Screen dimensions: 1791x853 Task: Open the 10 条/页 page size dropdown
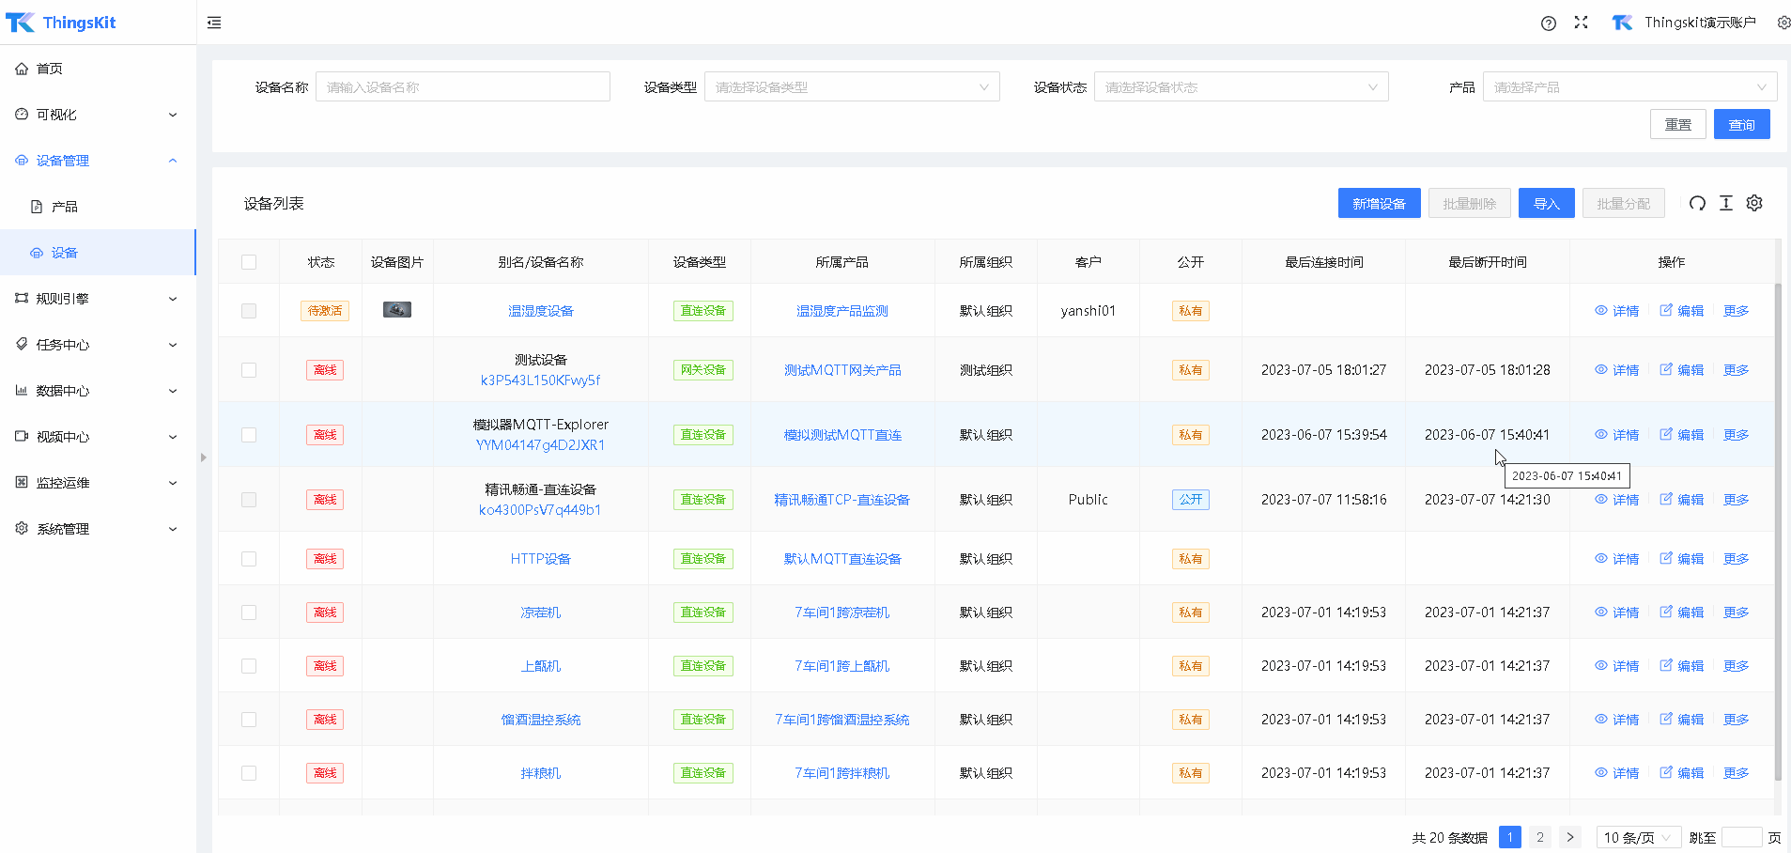coord(1639,837)
